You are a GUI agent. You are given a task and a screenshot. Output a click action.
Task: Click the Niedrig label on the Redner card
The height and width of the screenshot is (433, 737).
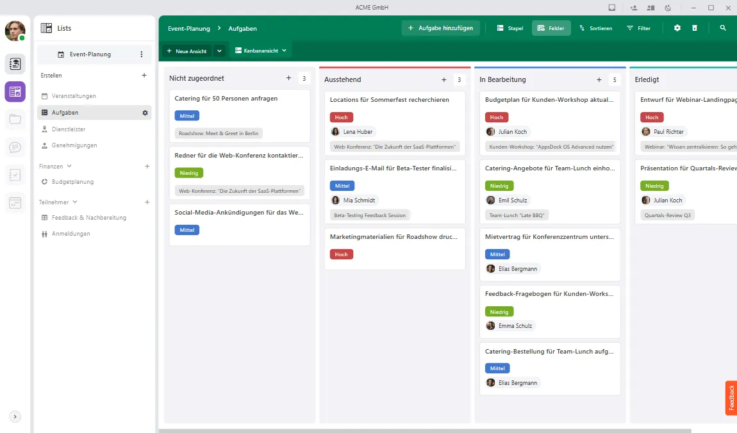click(188, 174)
